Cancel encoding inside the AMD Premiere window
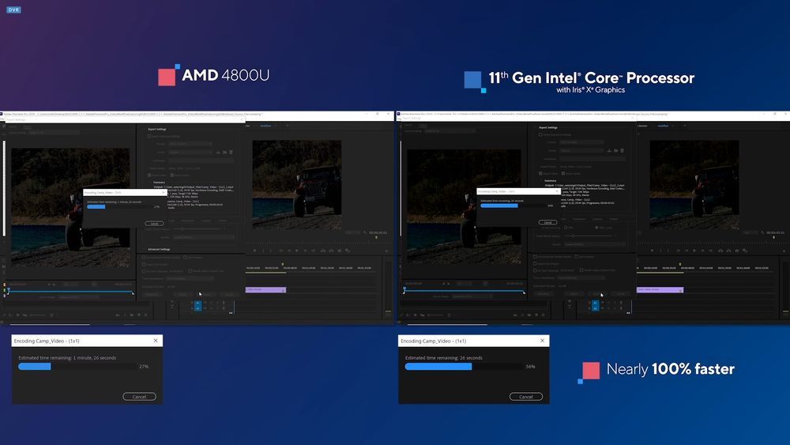This screenshot has height=445, width=790. (154, 223)
